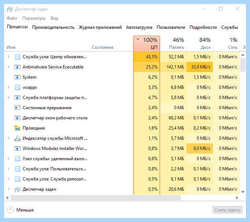Sort by the Диск column header

pyautogui.click(x=200, y=44)
